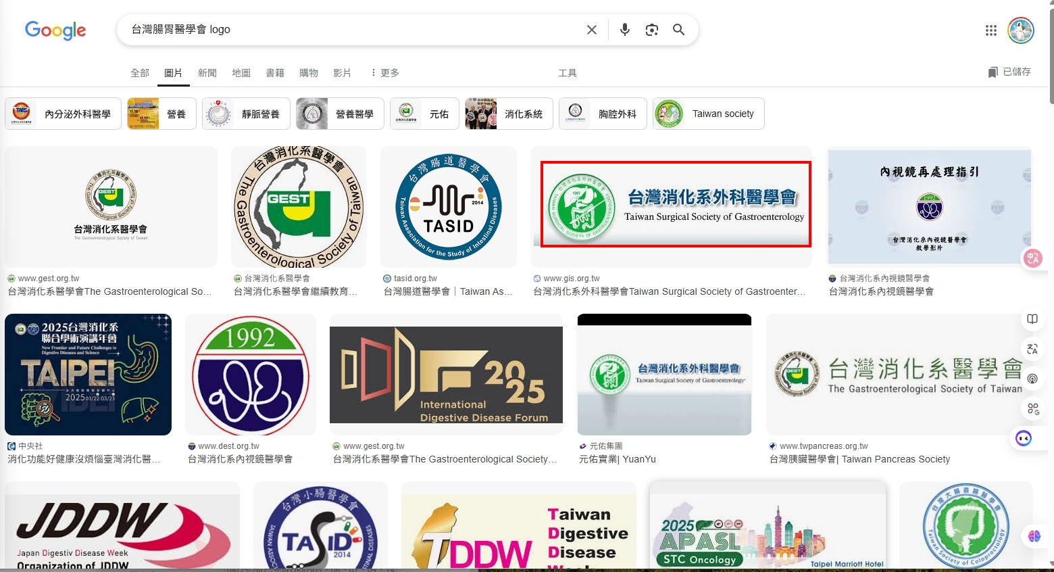
Task: Open the large round GEST logo image
Action: [x=299, y=207]
